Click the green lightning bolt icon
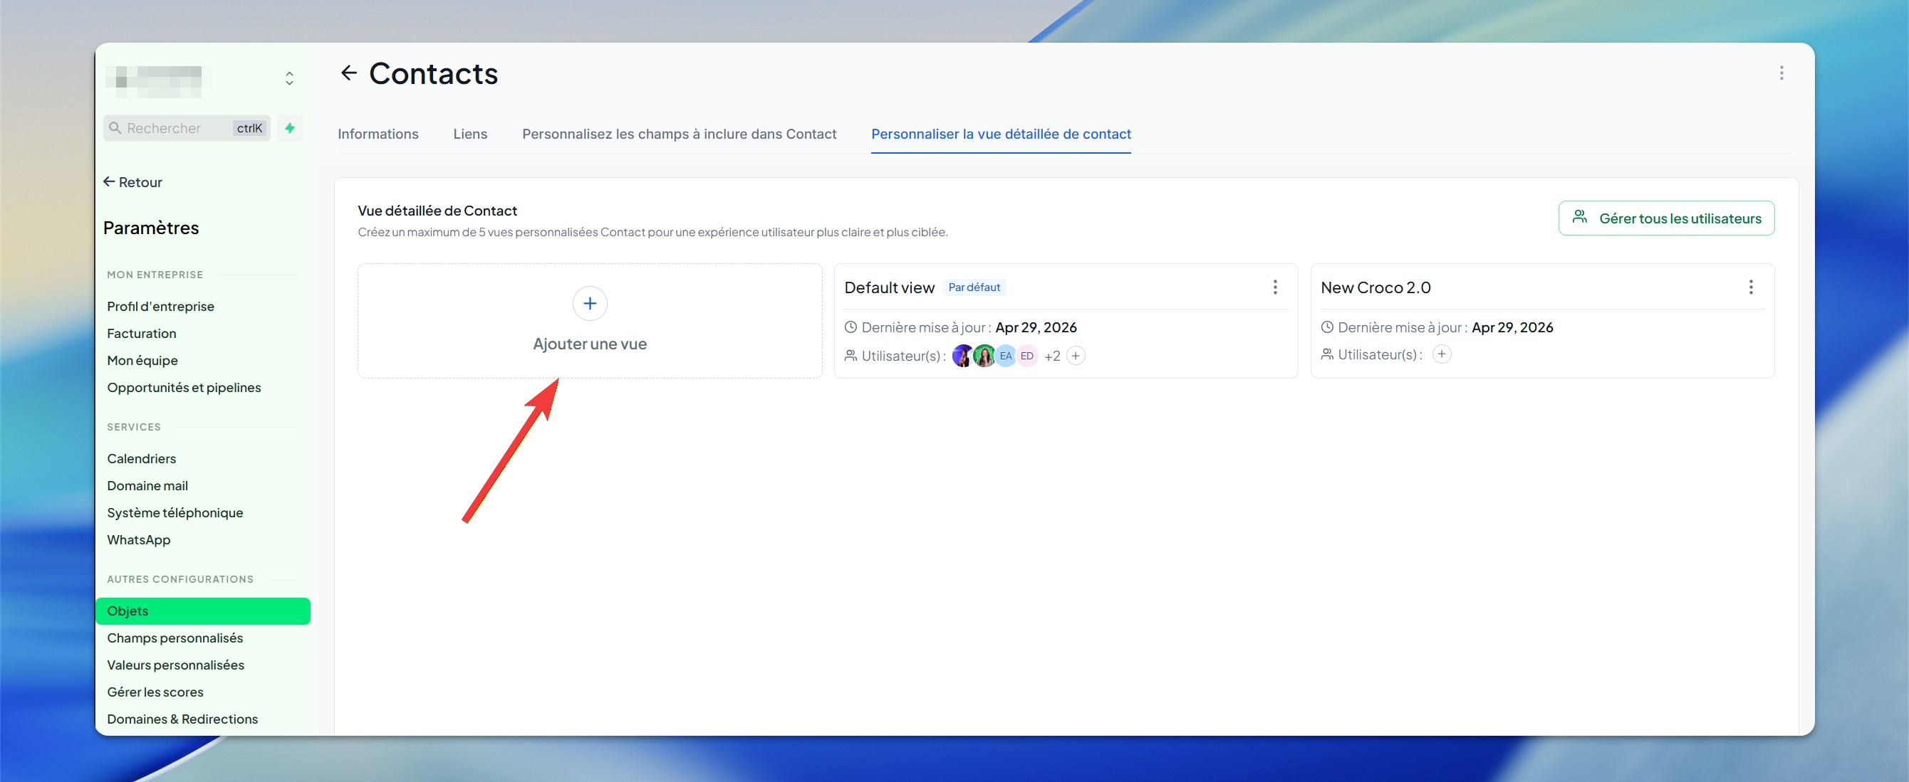The image size is (1909, 782). 290,128
